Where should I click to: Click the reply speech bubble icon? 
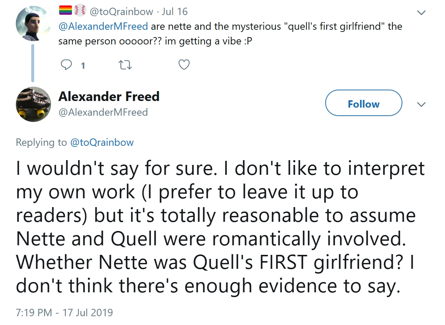67,65
